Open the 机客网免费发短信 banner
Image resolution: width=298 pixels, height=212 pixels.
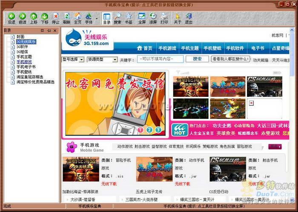click(x=115, y=104)
